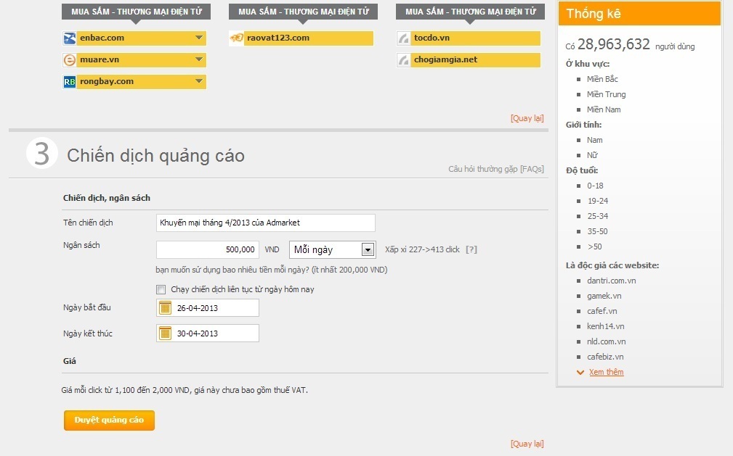Screen dimensions: 733x456
Task: Click the enbac.com site logo icon
Action: pos(70,38)
